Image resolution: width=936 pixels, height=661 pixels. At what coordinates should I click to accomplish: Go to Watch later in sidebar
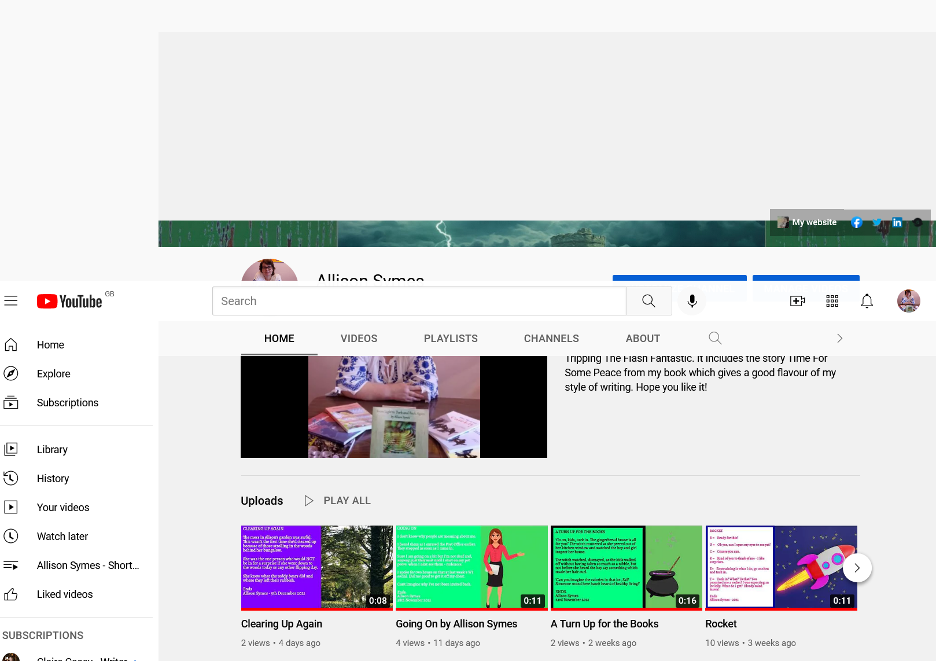click(62, 537)
